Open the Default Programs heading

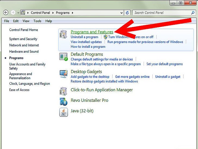click(x=87, y=54)
